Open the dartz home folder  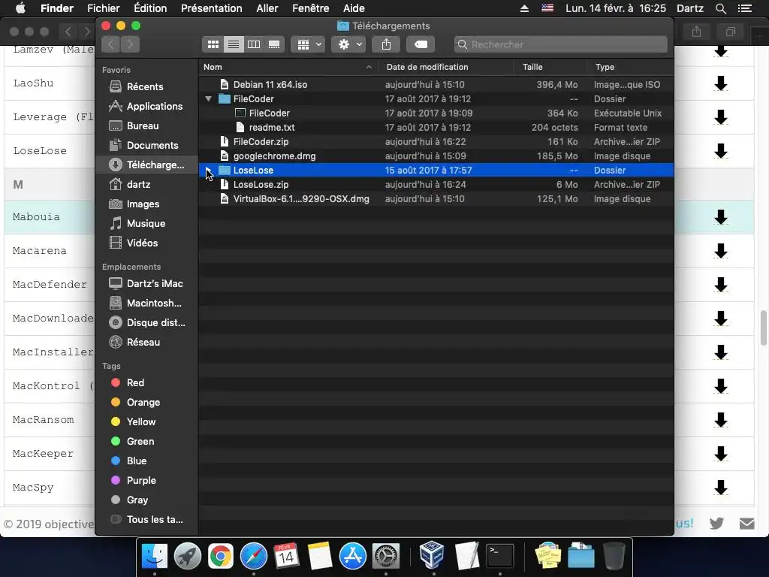click(147, 185)
